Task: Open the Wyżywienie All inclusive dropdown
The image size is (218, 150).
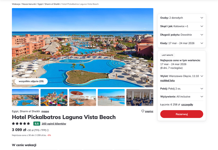Action: tap(181, 97)
